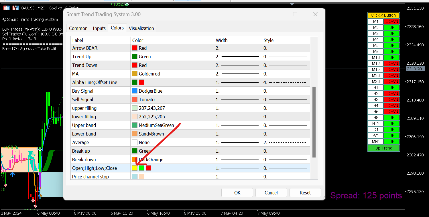
Task: Open the Style selector for Average
Action: 286,142
